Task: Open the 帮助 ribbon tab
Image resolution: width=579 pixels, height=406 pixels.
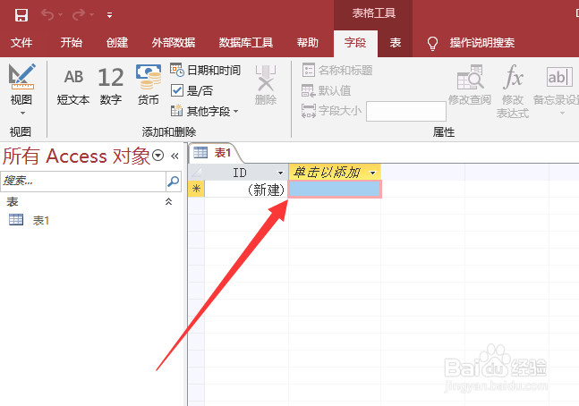Action: tap(308, 43)
